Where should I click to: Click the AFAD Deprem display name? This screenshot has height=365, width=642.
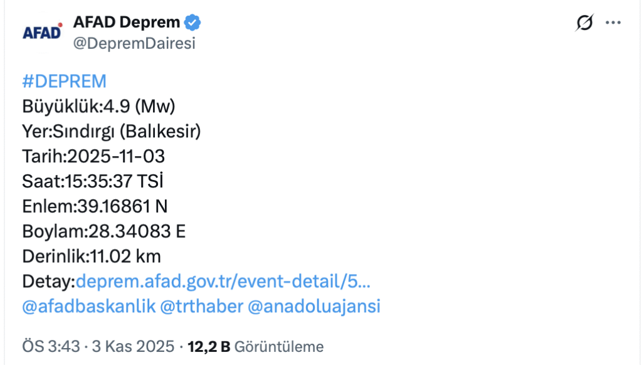pyautogui.click(x=126, y=21)
